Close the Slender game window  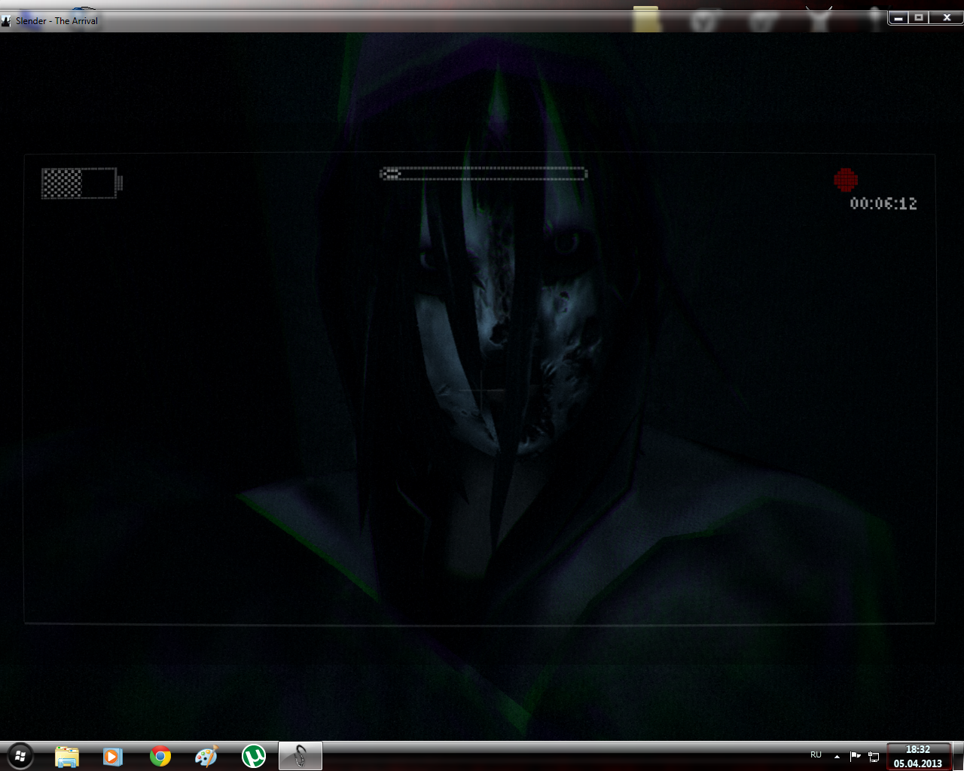click(947, 17)
